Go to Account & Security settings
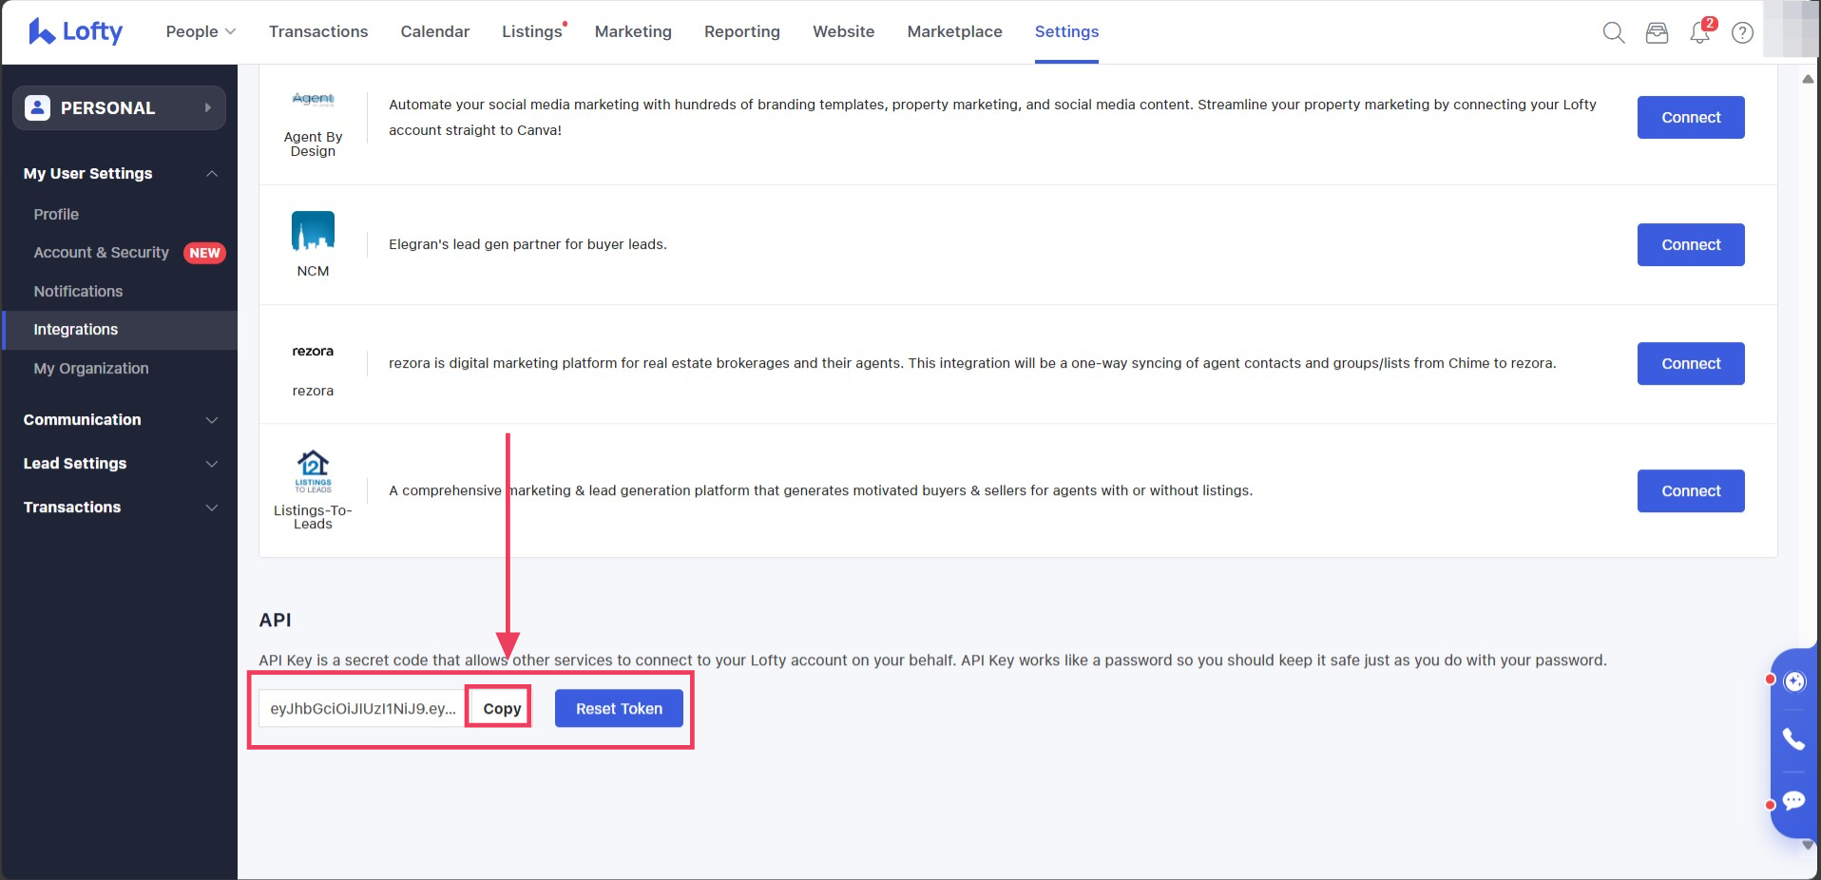The height and width of the screenshot is (880, 1821). tap(101, 252)
